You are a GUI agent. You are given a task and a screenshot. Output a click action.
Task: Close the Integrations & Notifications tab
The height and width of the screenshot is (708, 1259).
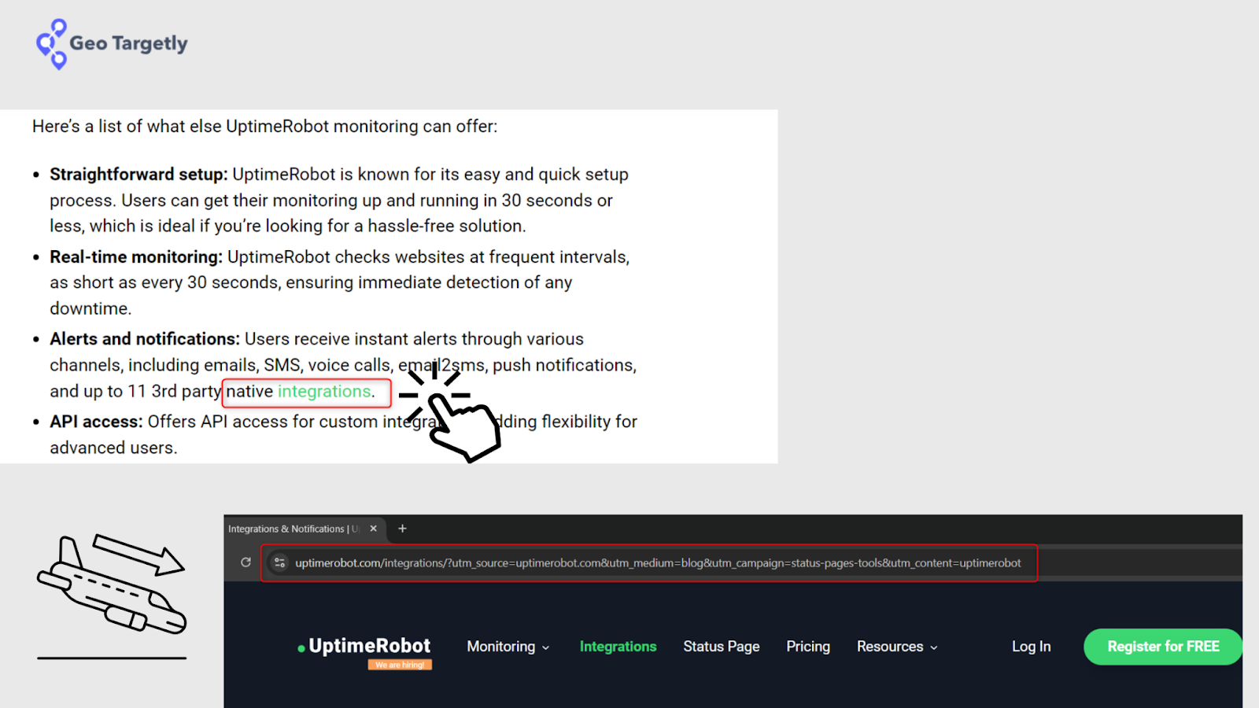(374, 529)
